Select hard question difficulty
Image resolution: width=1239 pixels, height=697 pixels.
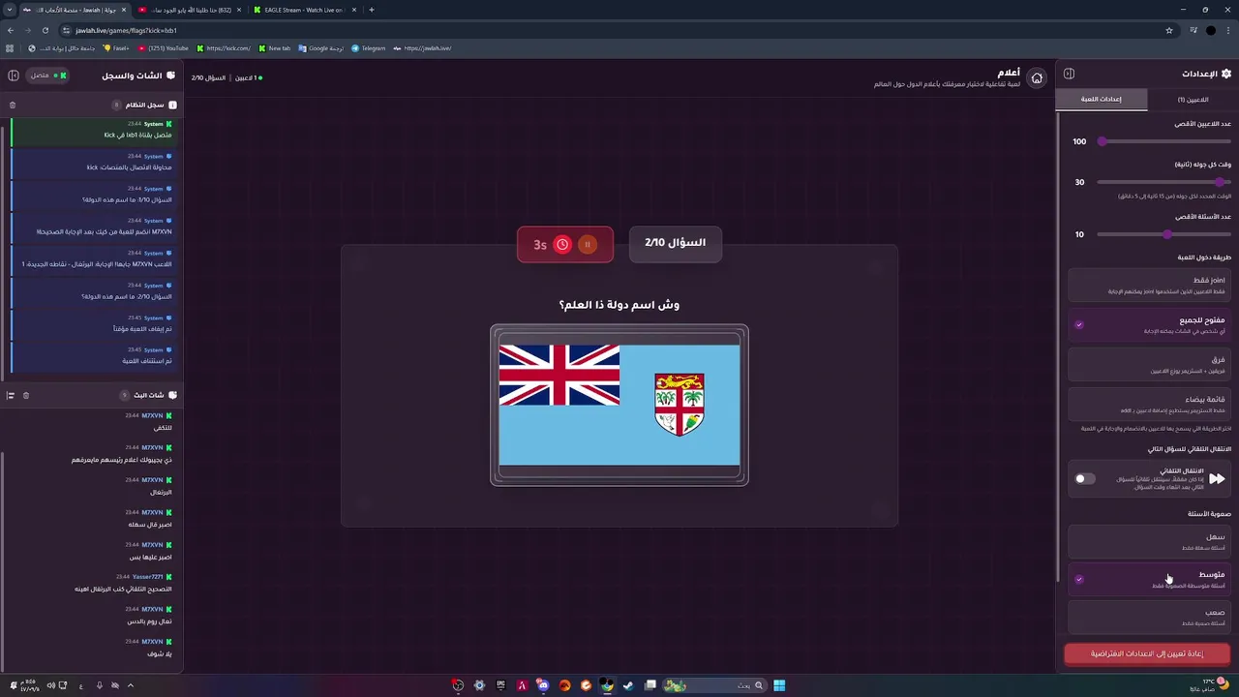tap(1150, 617)
